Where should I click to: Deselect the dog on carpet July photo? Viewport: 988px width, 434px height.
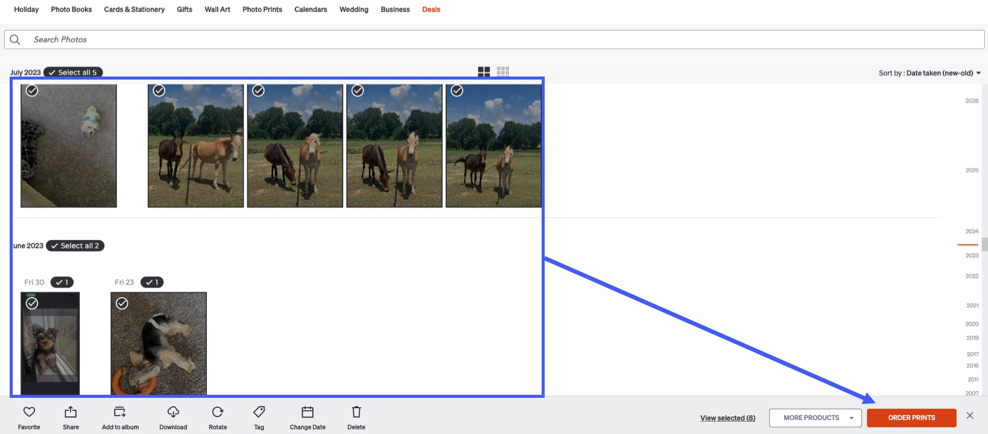[32, 90]
